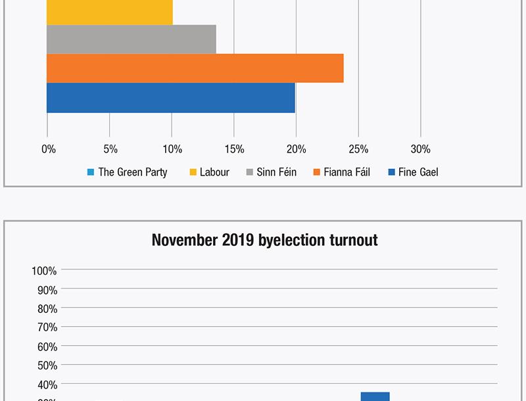Click the "November 2019 byelection turnout" title
Image resolution: width=526 pixels, height=401 pixels.
(264, 240)
